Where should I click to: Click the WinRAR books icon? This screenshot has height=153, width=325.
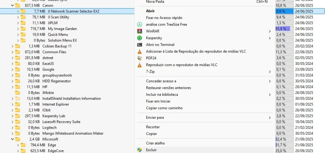(x=139, y=31)
